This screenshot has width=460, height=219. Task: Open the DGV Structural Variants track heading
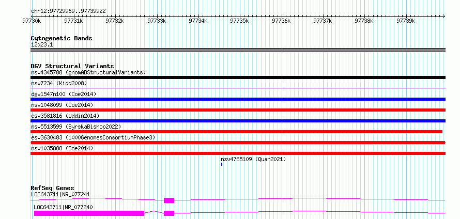(x=72, y=66)
